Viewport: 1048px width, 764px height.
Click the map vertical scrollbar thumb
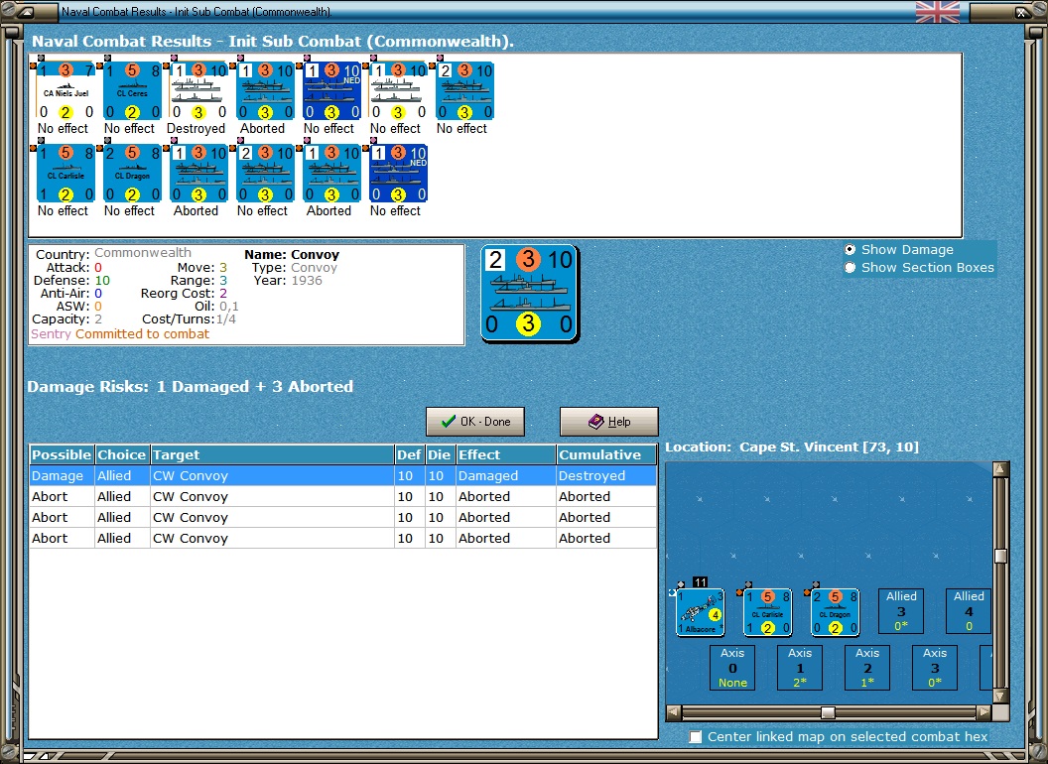(x=1000, y=556)
